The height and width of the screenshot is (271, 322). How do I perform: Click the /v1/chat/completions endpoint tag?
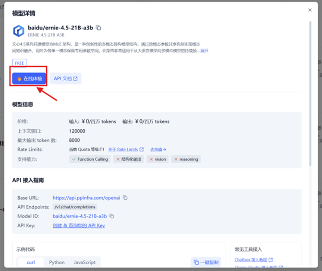[x=75, y=207]
